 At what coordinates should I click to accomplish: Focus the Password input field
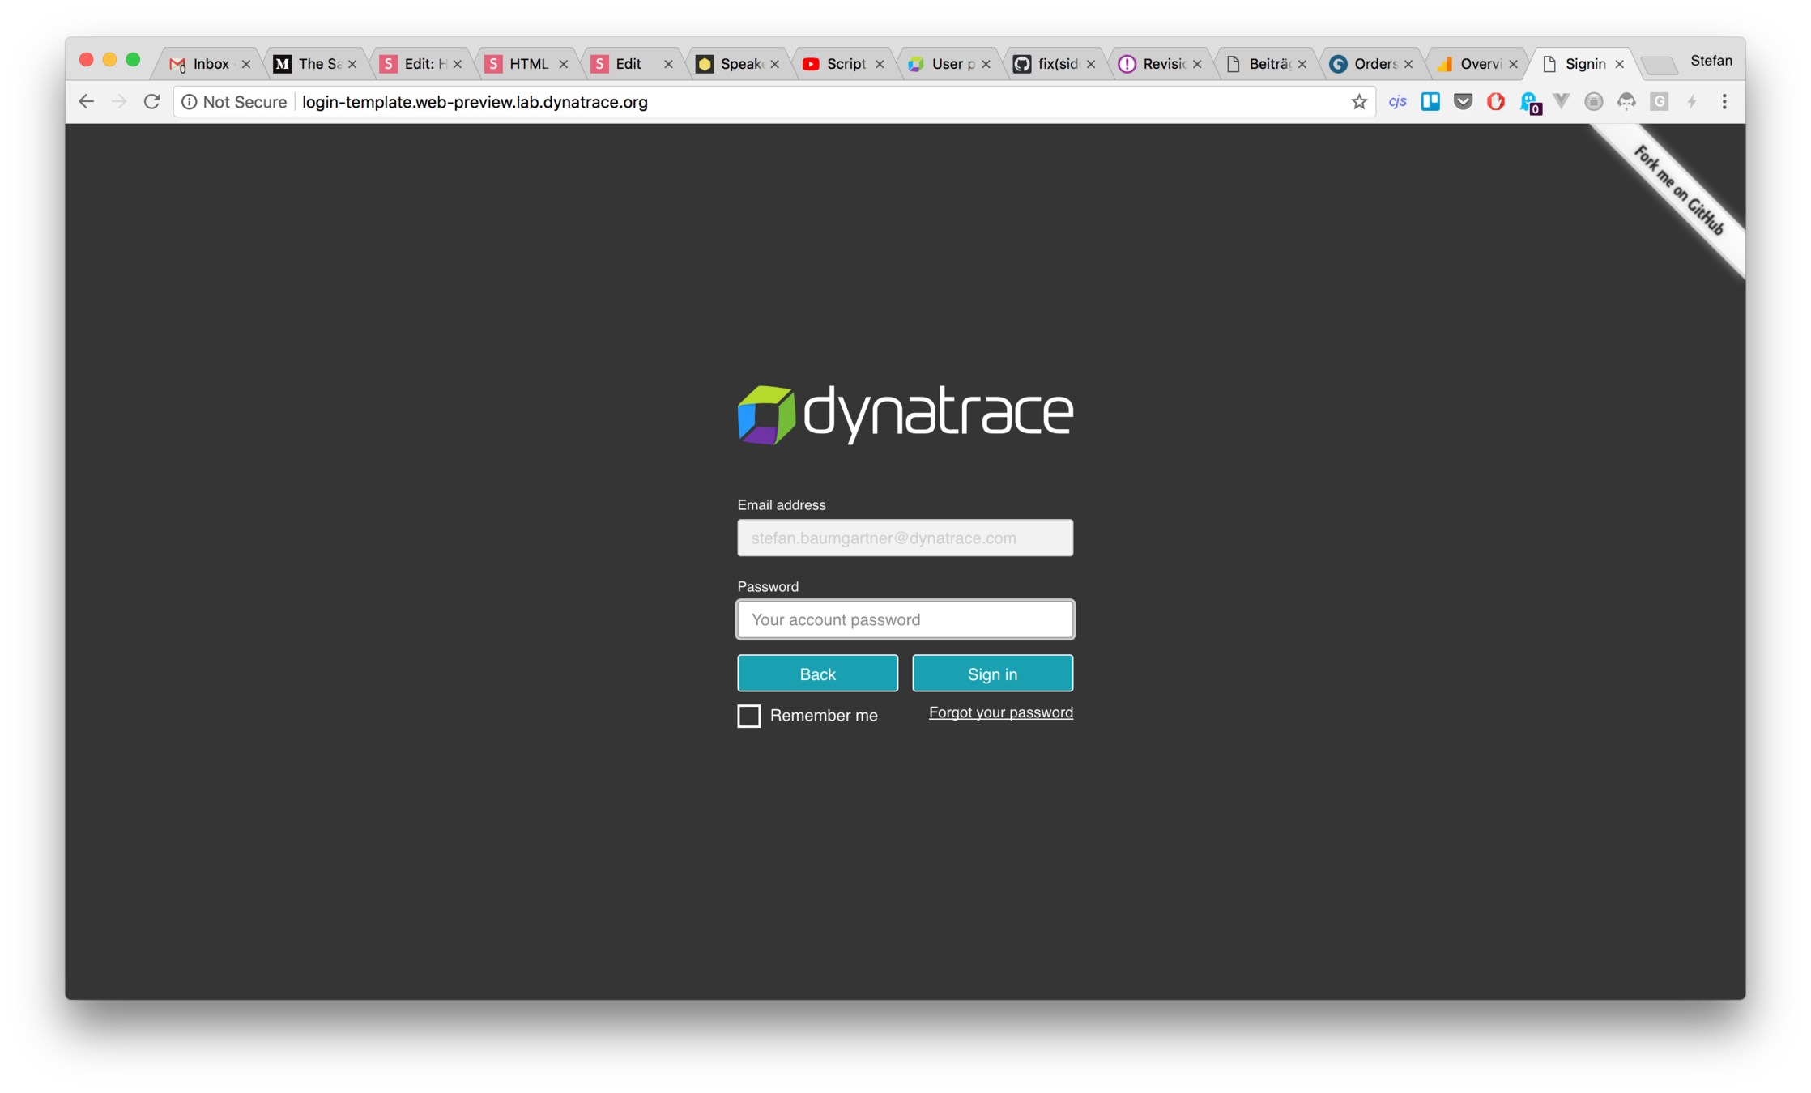click(x=905, y=619)
